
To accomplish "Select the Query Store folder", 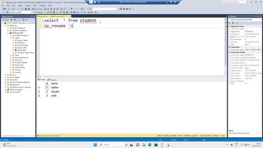I will point(19,65).
